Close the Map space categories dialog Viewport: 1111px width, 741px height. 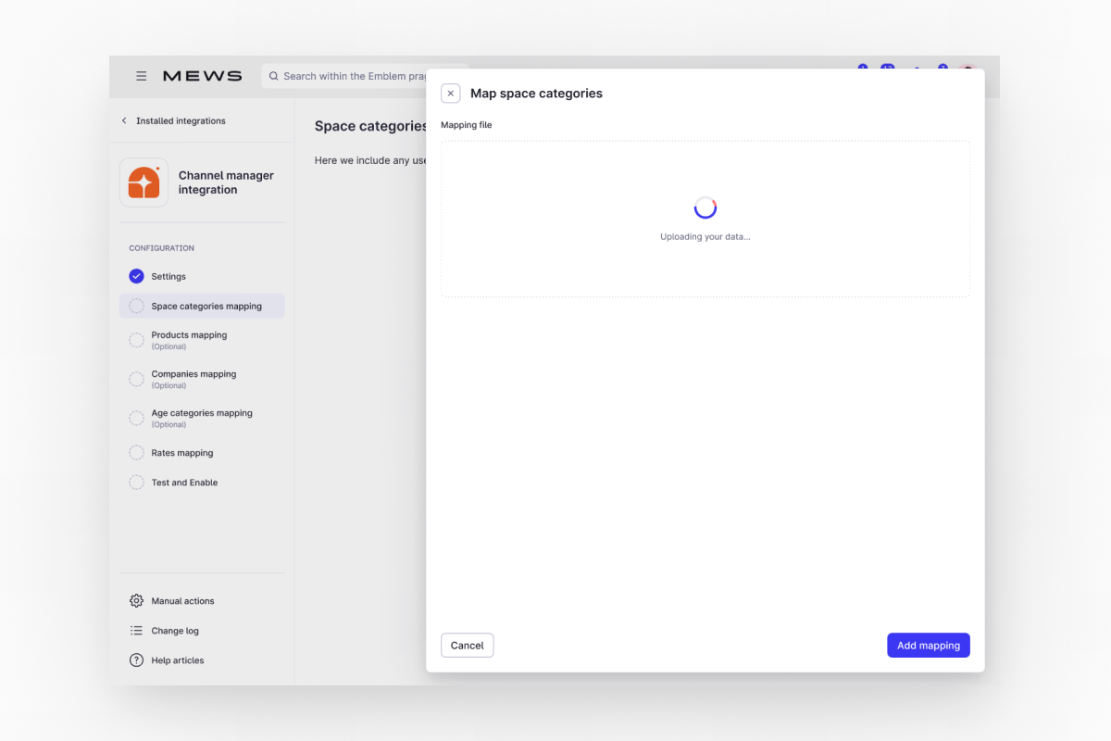click(450, 94)
